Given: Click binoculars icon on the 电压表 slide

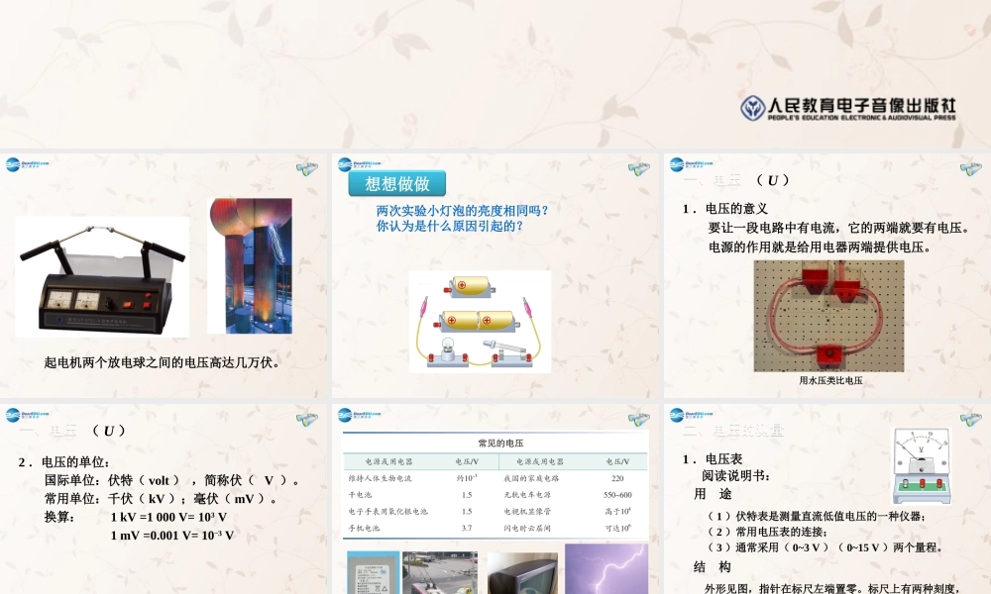Looking at the screenshot, I should (971, 420).
